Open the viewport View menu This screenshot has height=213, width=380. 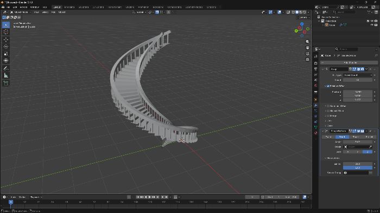36,12
